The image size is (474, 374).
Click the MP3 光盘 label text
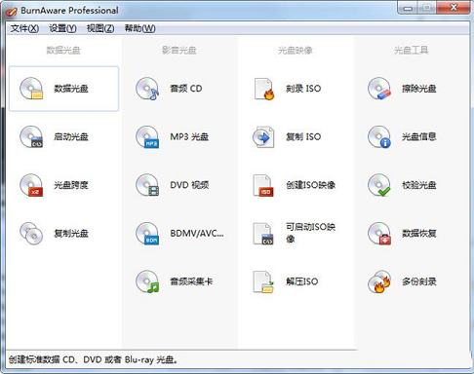point(189,136)
